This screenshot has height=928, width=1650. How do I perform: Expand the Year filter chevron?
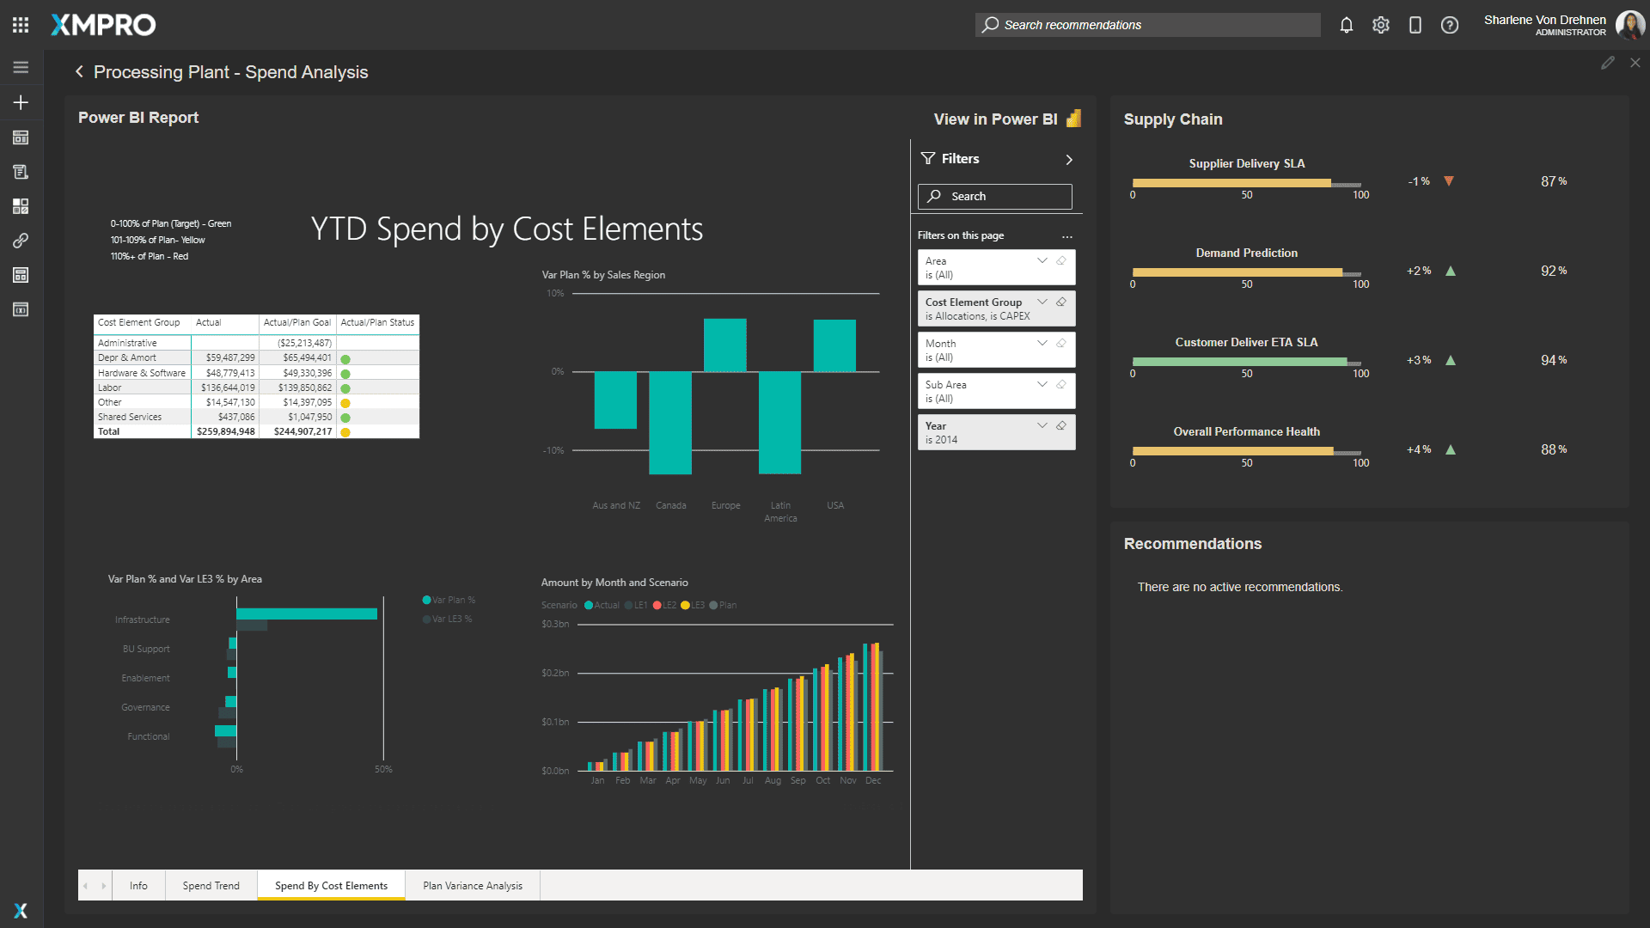(x=1042, y=426)
